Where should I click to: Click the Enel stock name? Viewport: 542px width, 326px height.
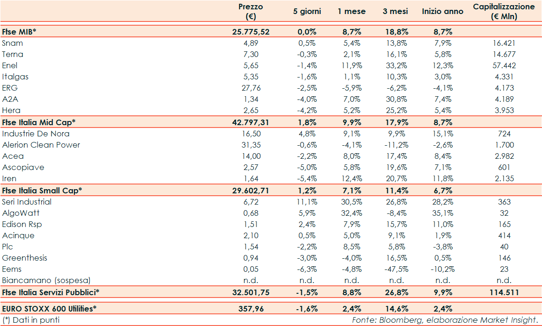click(x=10, y=65)
